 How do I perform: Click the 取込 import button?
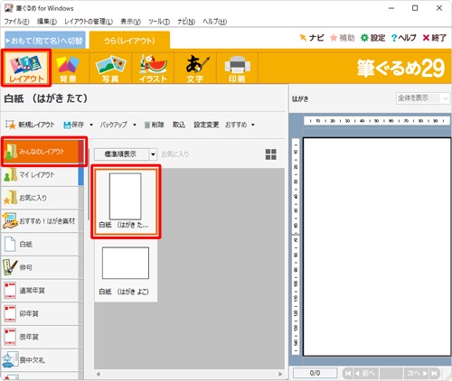click(x=179, y=125)
